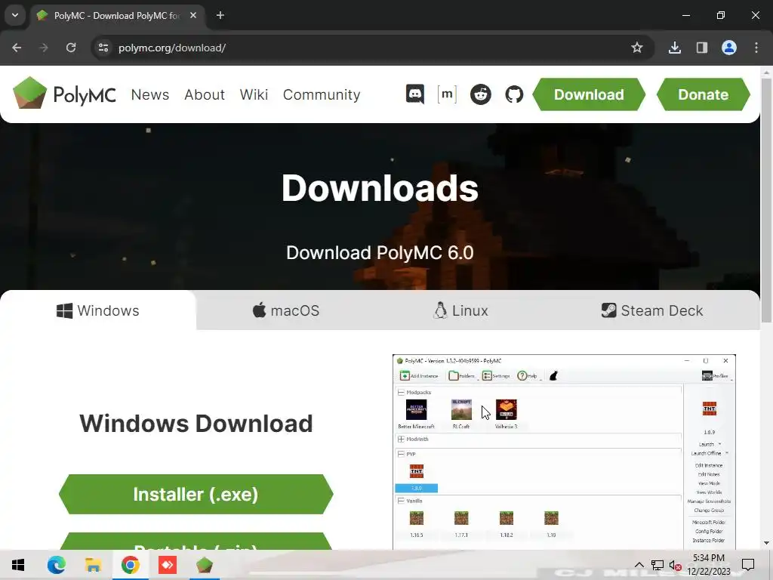Viewport: 773px width, 580px height.
Task: Launch Microsoft Edge from taskbar
Action: pyautogui.click(x=56, y=565)
